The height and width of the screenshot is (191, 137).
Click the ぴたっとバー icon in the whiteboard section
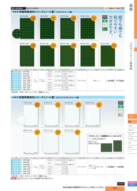[x=121, y=111]
